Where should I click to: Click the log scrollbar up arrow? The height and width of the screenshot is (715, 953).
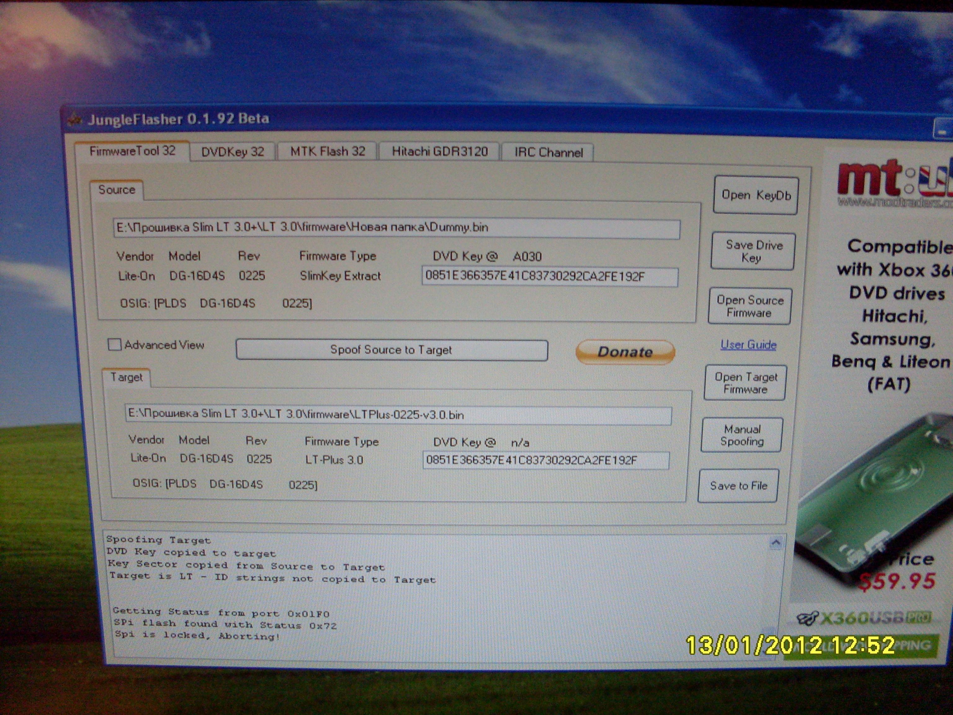776,542
